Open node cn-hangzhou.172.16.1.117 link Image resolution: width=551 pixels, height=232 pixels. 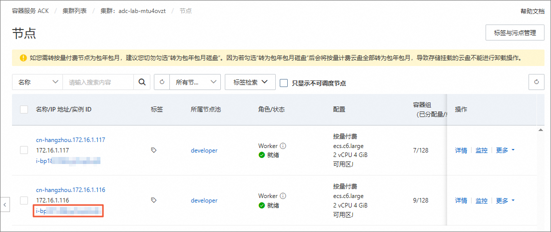pos(70,140)
